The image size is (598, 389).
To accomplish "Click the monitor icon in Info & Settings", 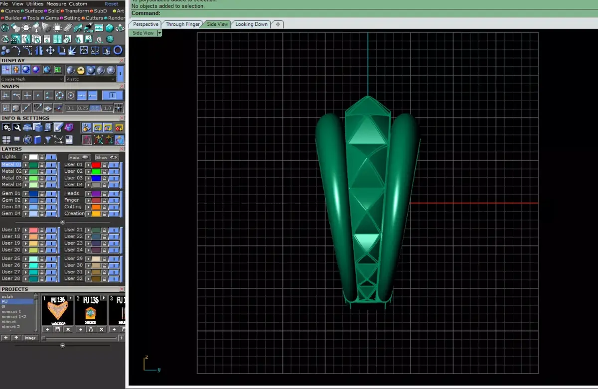I will point(17,140).
